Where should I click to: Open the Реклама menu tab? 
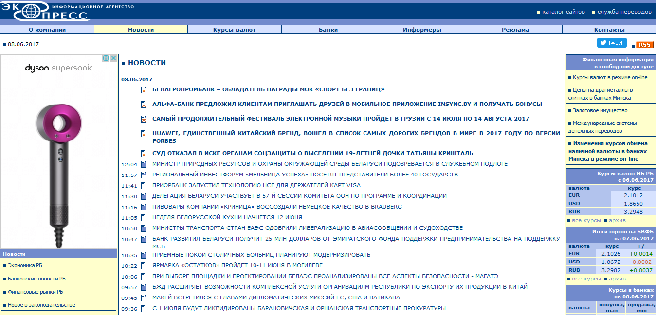coord(515,30)
